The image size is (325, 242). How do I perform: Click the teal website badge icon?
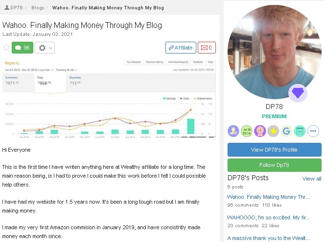click(300, 131)
